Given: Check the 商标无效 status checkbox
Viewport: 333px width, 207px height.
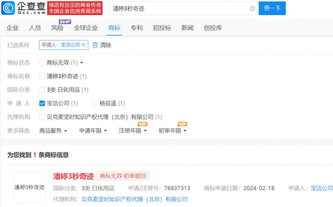Looking at the screenshot, I should point(42,62).
